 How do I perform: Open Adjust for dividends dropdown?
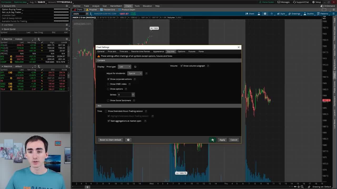tap(135, 73)
